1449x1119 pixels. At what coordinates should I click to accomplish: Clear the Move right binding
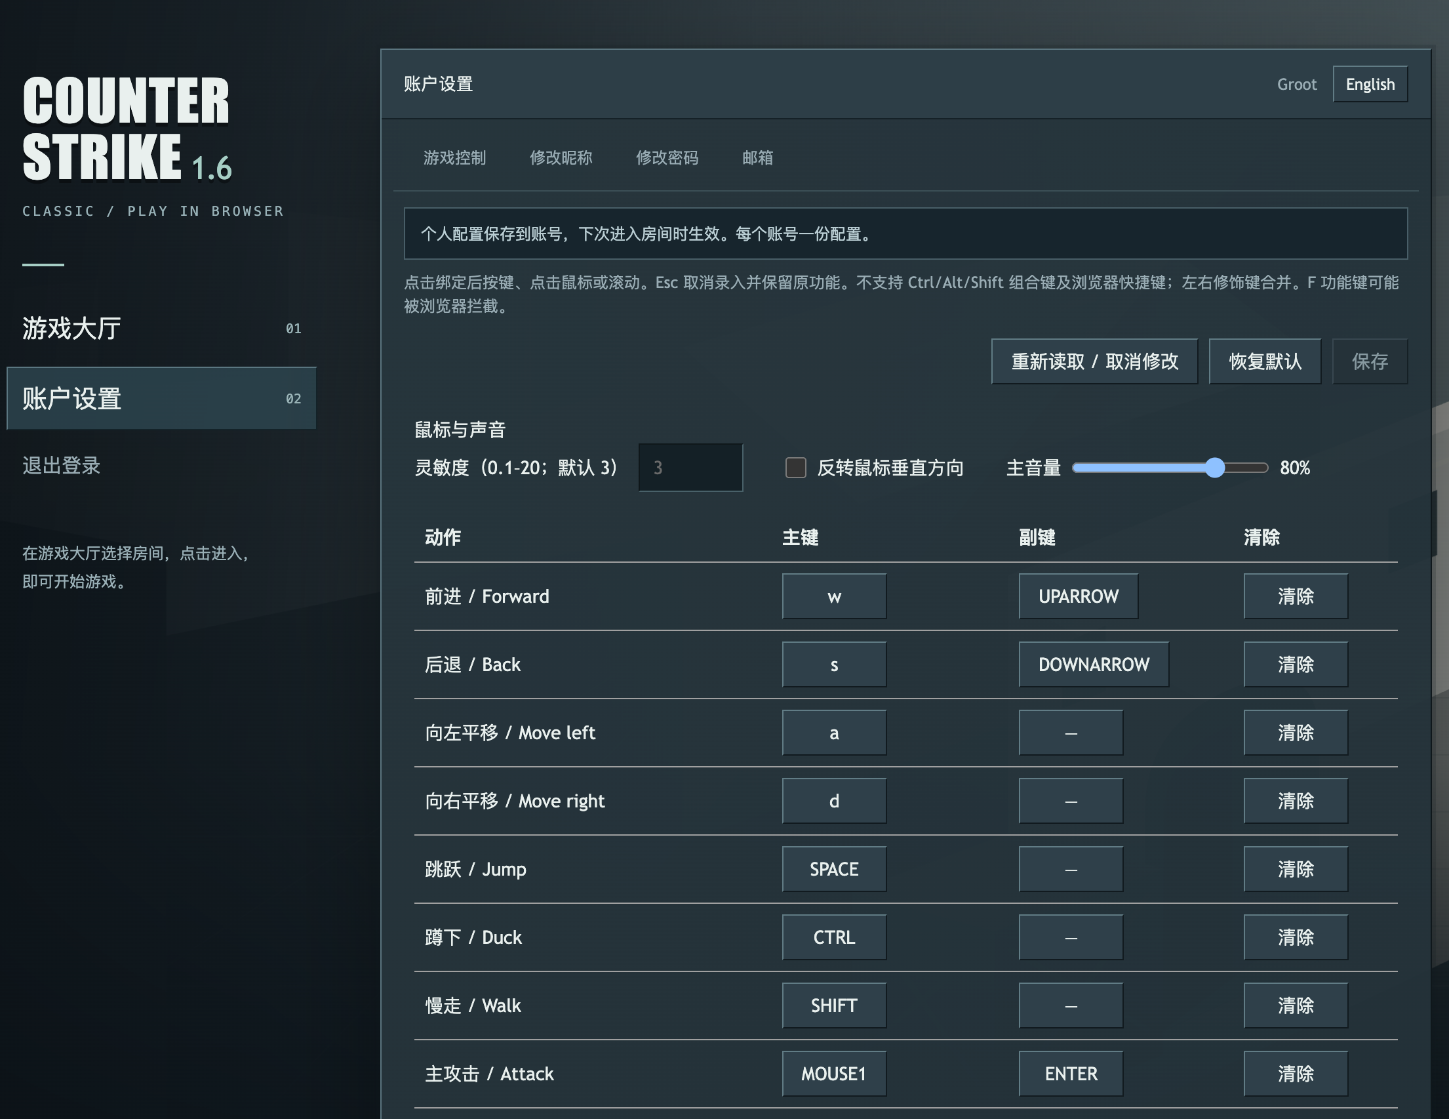coord(1296,801)
